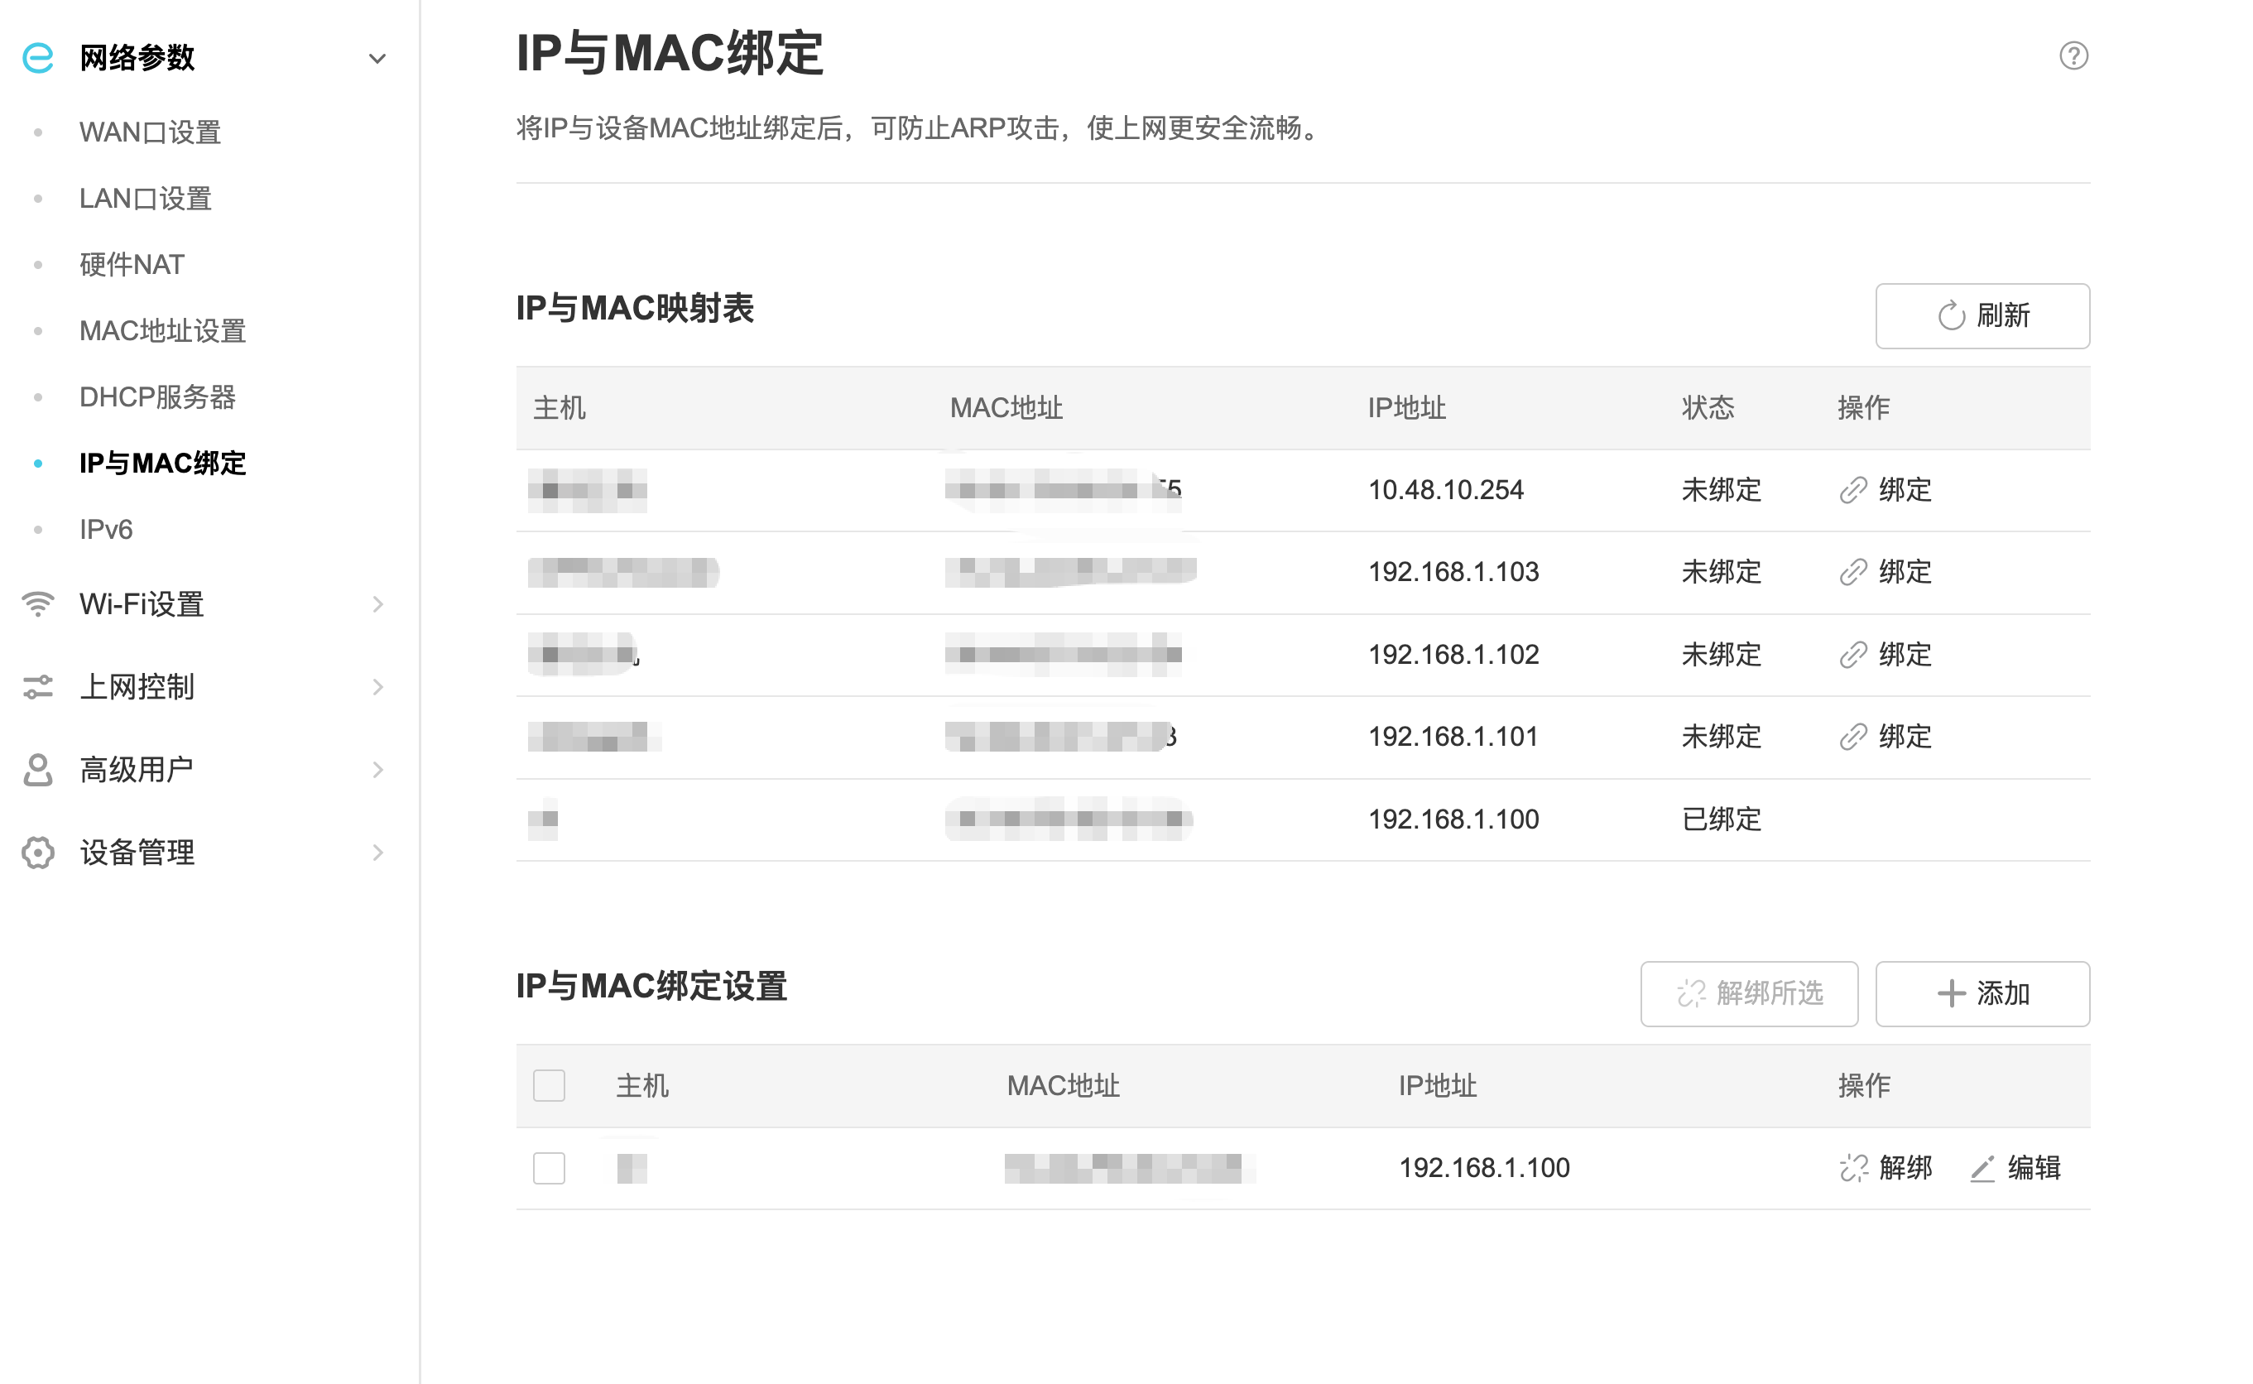Click the help question mark icon
The image size is (2253, 1384).
pos(2073,55)
